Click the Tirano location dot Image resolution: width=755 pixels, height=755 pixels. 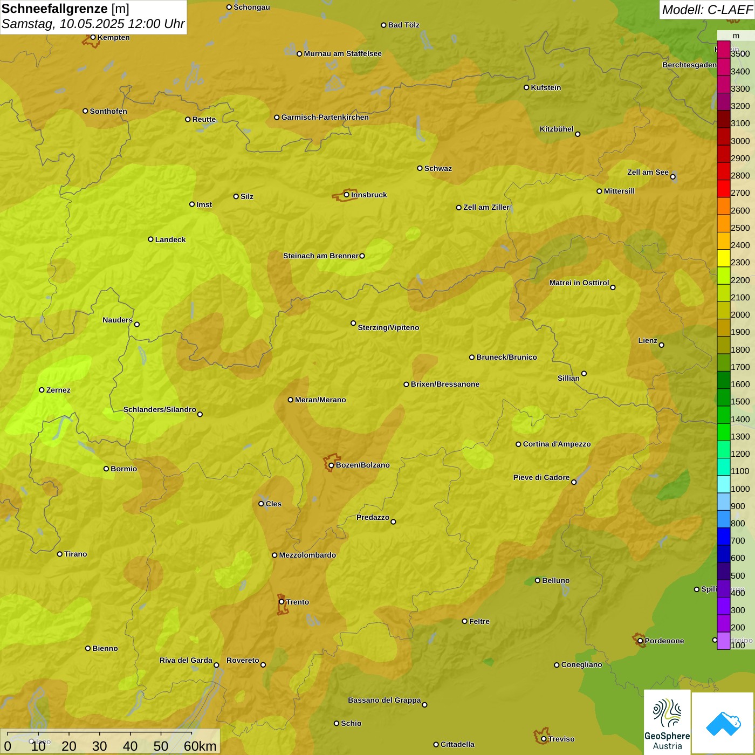60,554
